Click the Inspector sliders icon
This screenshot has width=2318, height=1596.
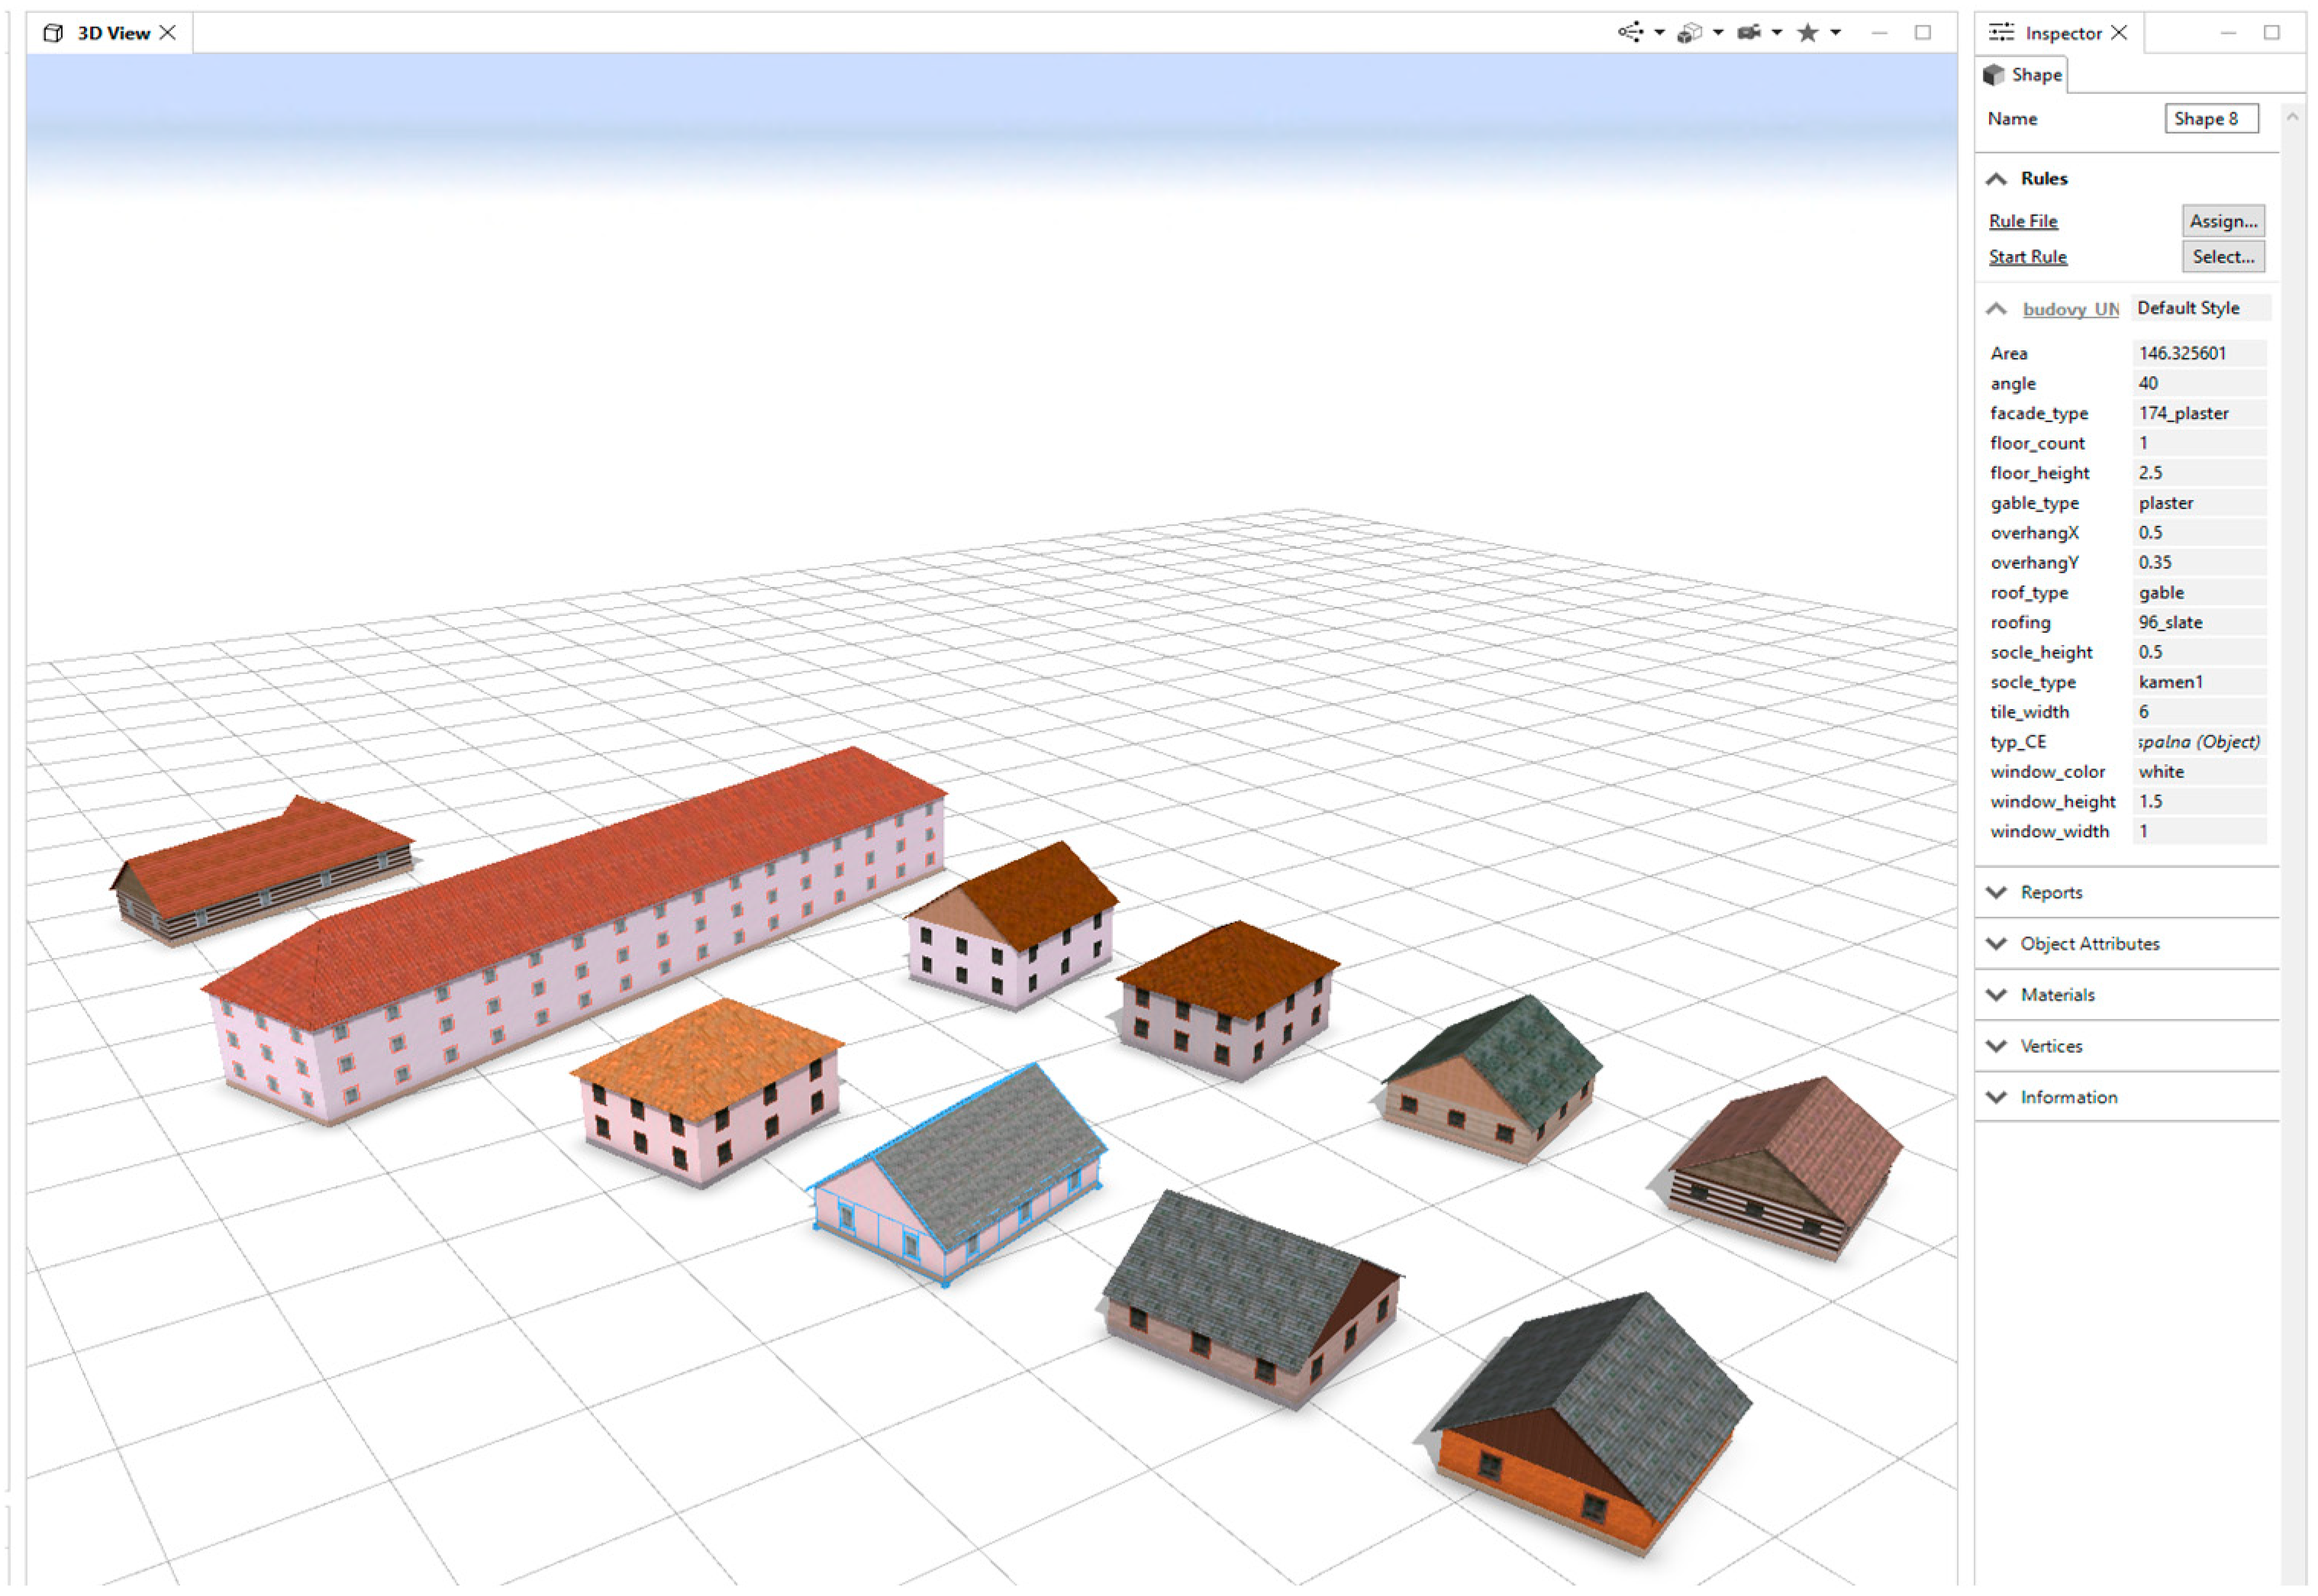[2001, 33]
